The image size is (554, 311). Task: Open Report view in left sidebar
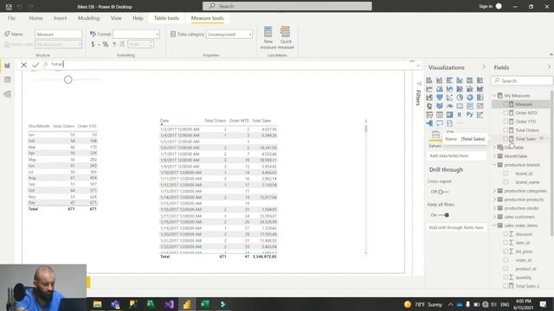[8, 66]
